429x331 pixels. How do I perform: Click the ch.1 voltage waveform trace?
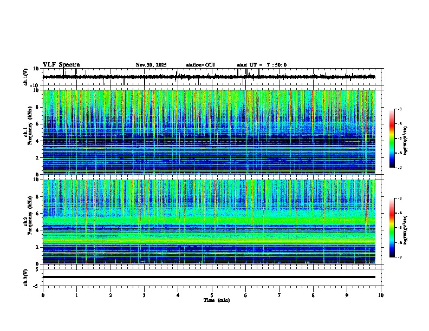(x=209, y=77)
